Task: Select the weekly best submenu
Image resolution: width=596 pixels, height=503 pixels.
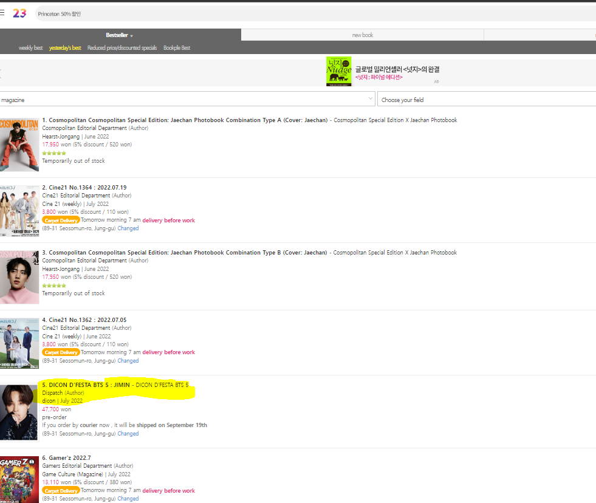Action: click(30, 48)
